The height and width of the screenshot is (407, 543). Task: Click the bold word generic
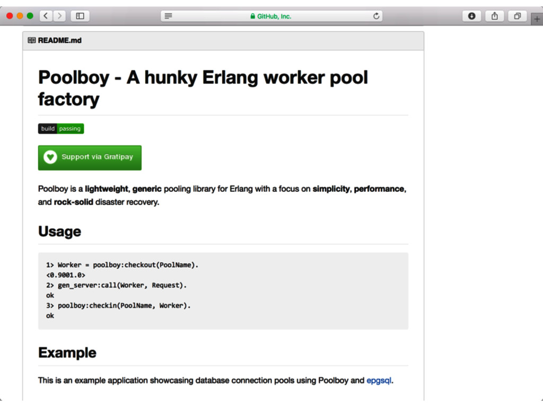tap(147, 189)
